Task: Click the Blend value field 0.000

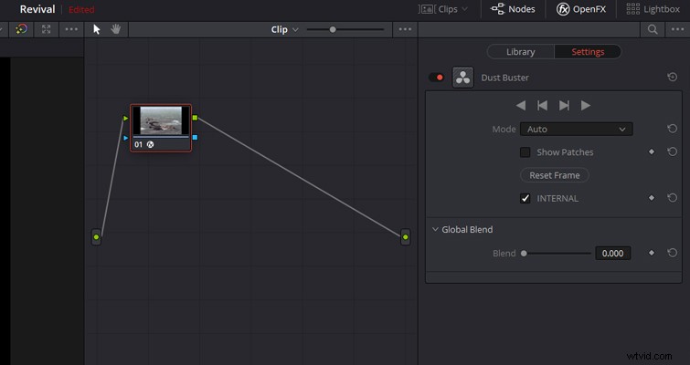Action: tap(612, 254)
